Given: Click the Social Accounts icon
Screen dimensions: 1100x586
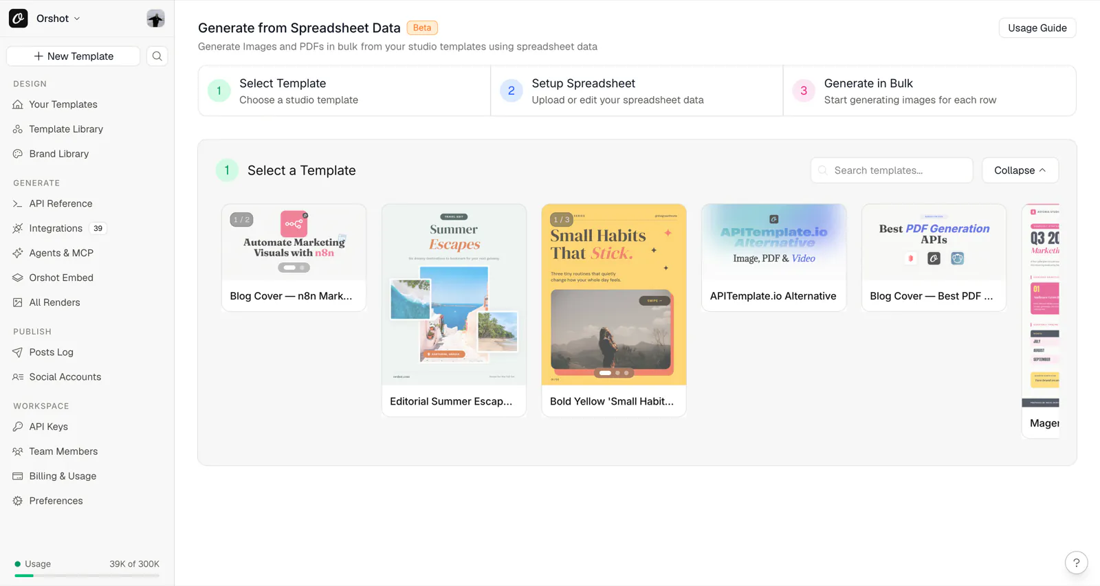Looking at the screenshot, I should pyautogui.click(x=18, y=377).
